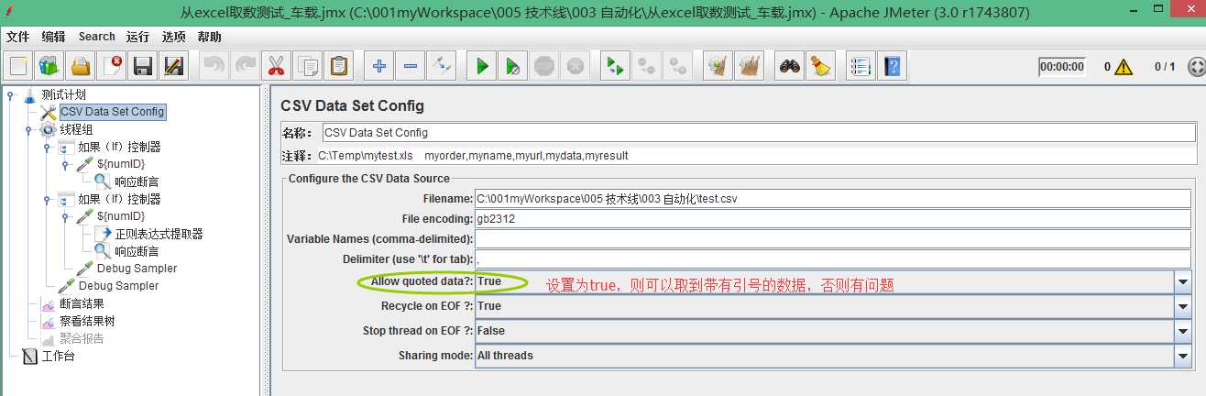The image size is (1206, 396).
Task: Reset search with binoculars-broom icon
Action: tap(821, 66)
